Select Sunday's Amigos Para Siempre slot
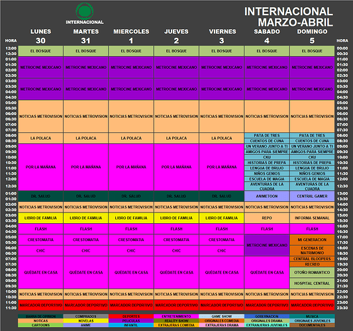The image size is (353, 331). [x=312, y=152]
